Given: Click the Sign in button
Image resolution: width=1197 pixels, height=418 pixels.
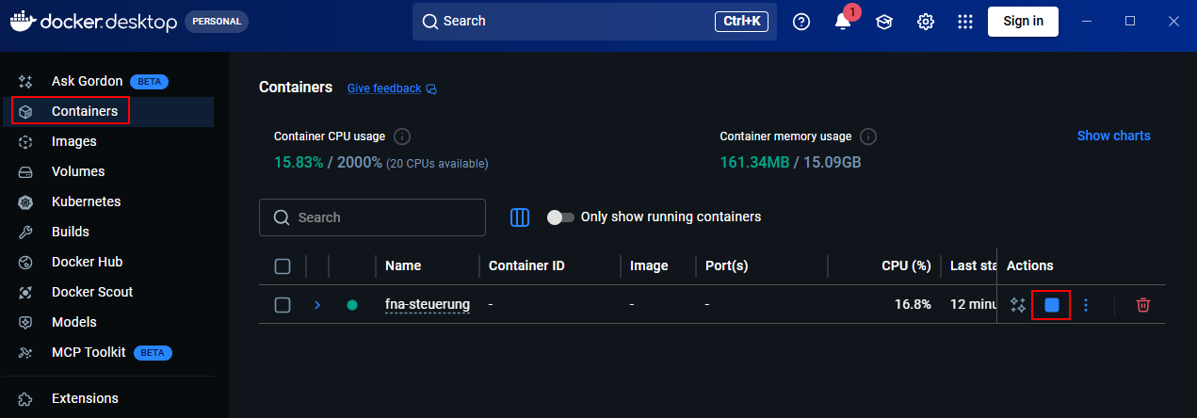Looking at the screenshot, I should tap(1023, 22).
